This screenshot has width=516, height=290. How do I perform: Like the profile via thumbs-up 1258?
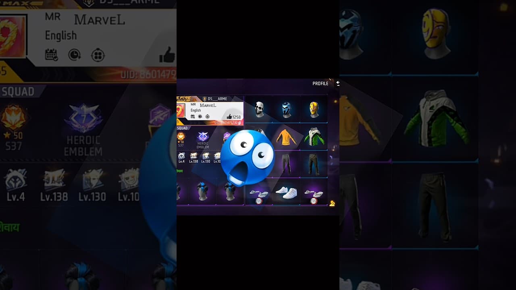tap(234, 117)
